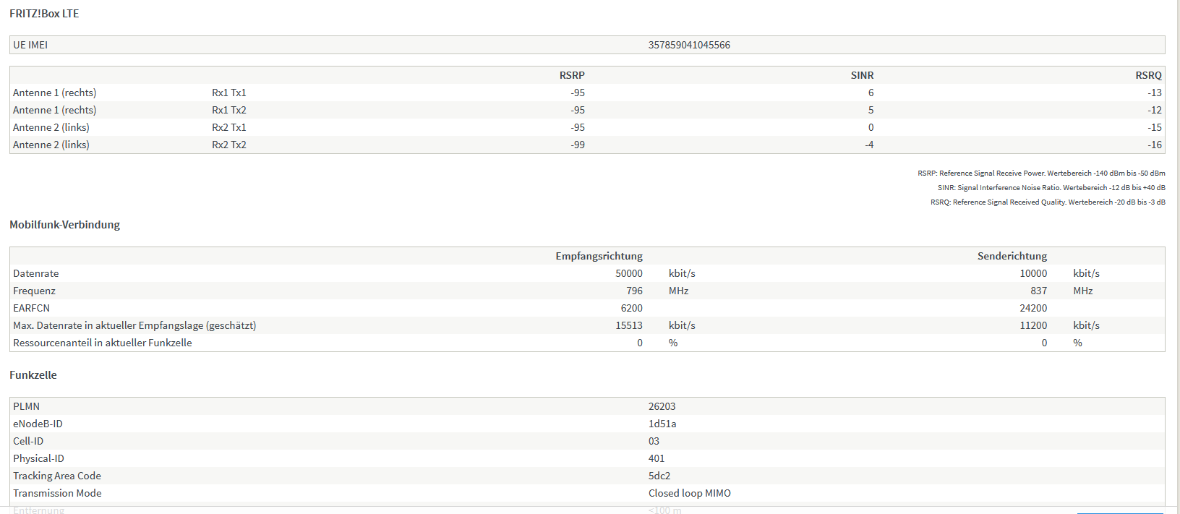
Task: Click the blue button at the bottom right
Action: 1119,513
